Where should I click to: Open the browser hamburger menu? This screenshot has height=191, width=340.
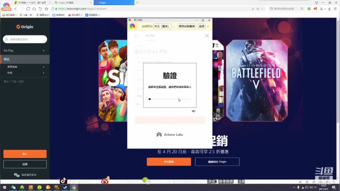[335, 9]
